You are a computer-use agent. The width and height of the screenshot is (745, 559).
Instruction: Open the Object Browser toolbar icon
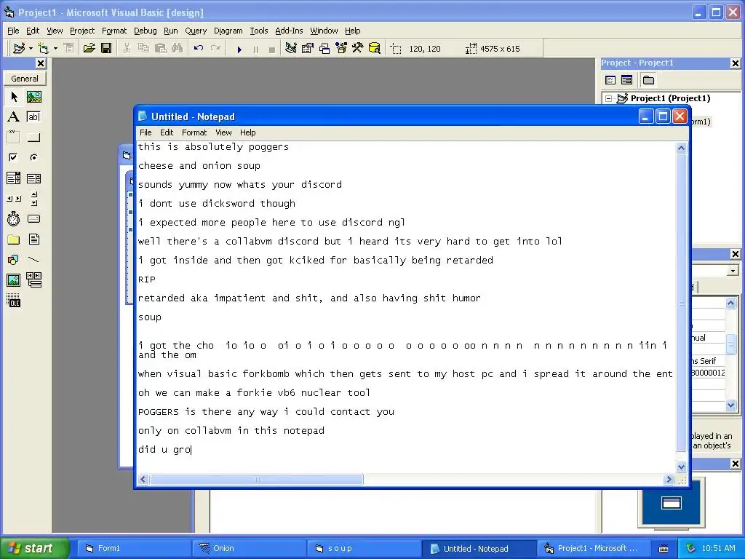(341, 49)
